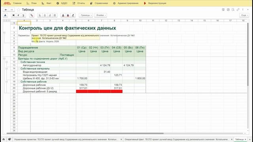Click the print icon in the title bar

[x=228, y=9]
